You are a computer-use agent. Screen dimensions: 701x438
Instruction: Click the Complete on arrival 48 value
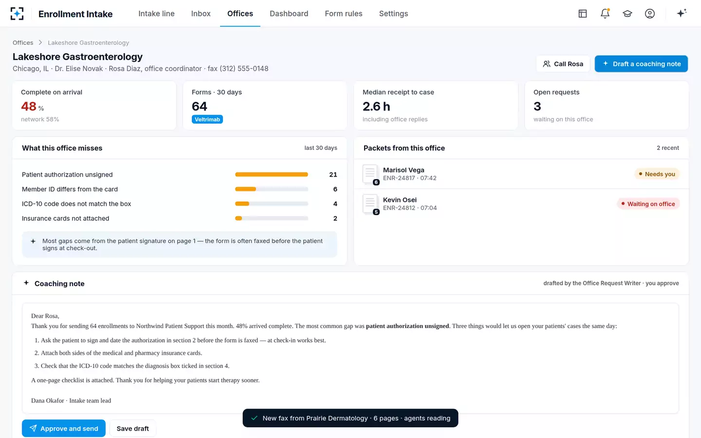pos(29,107)
